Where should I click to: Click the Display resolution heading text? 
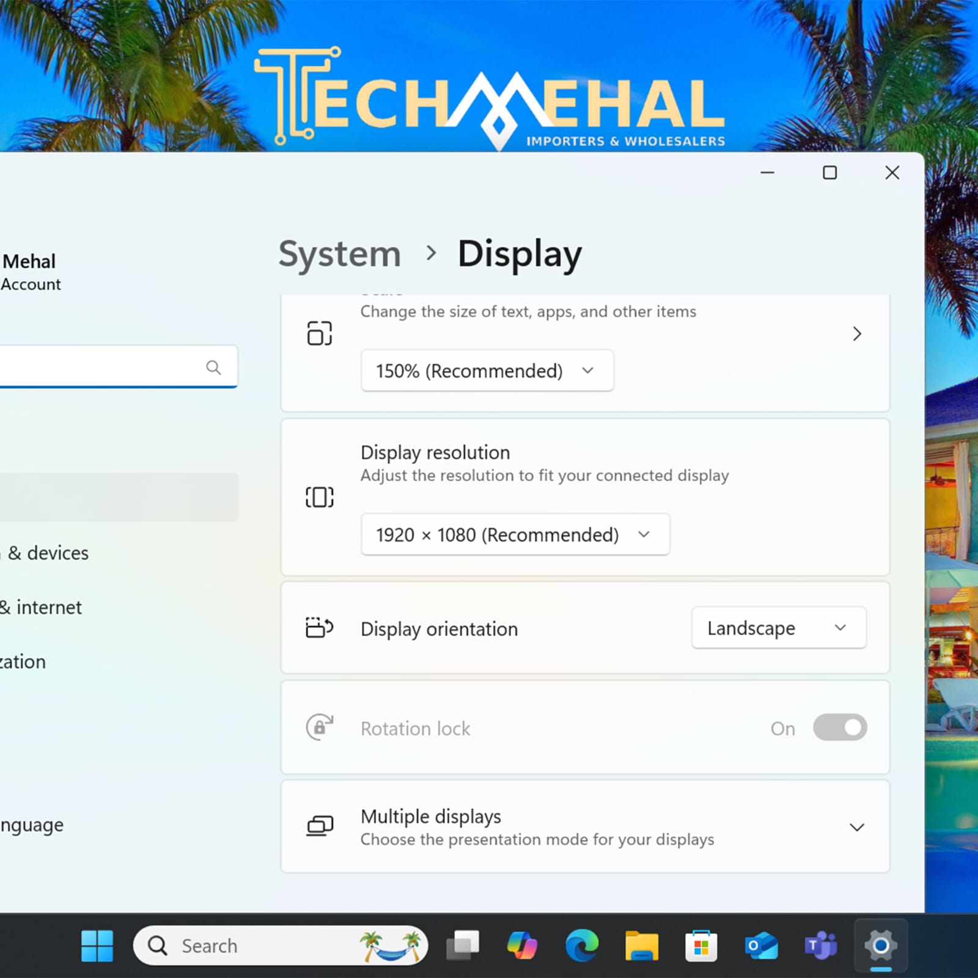(435, 453)
